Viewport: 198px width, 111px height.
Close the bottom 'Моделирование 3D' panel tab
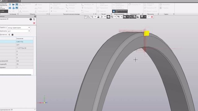pyautogui.click(x=35, y=110)
